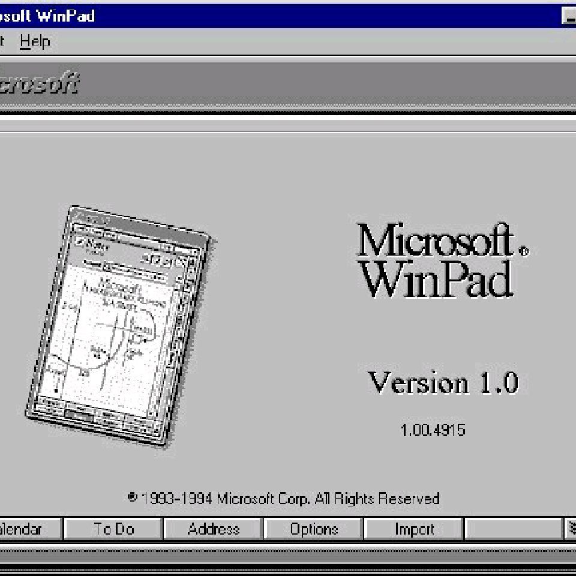Click the Microsoft WinPad logo text

coord(443,260)
